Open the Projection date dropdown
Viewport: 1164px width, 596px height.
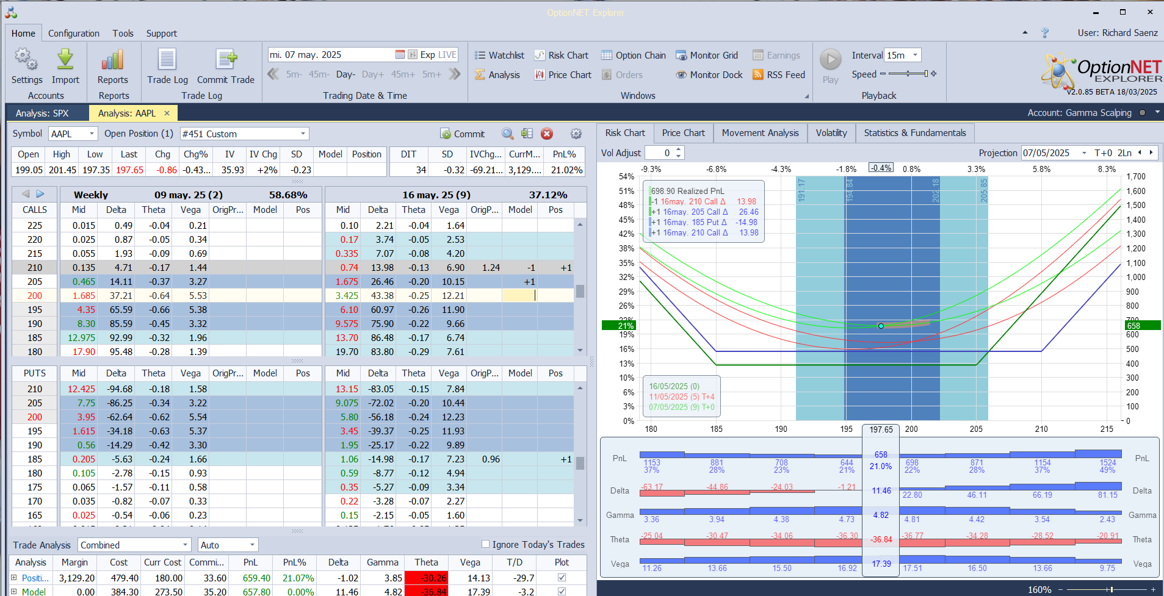point(1085,153)
